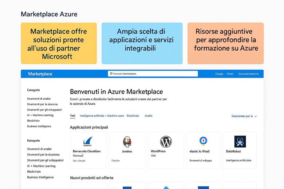The image size is (284, 189).
Task: Click the WordPress card title
Action: point(158,151)
